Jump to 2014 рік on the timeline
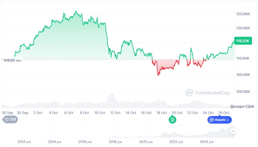The image size is (258, 147). [x=55, y=142]
